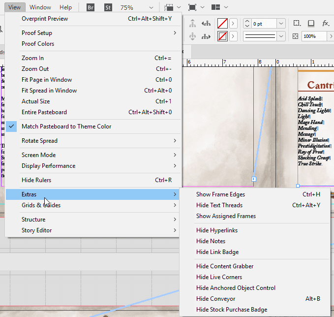Open Adobe Bridge via the Br icon
The width and height of the screenshot is (334, 317).
tap(91, 7)
